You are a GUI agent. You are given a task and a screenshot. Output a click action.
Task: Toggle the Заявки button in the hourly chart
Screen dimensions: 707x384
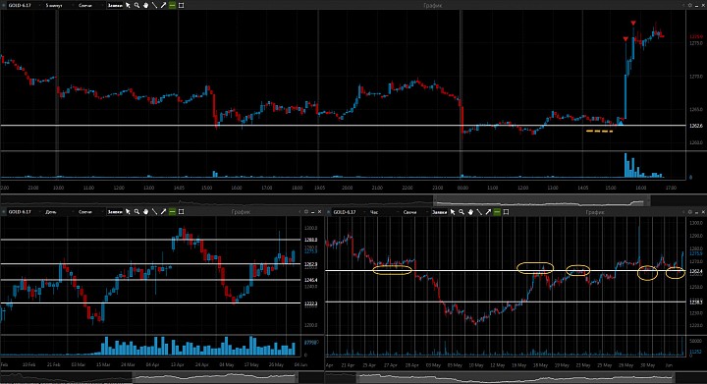pyautogui.click(x=439, y=212)
